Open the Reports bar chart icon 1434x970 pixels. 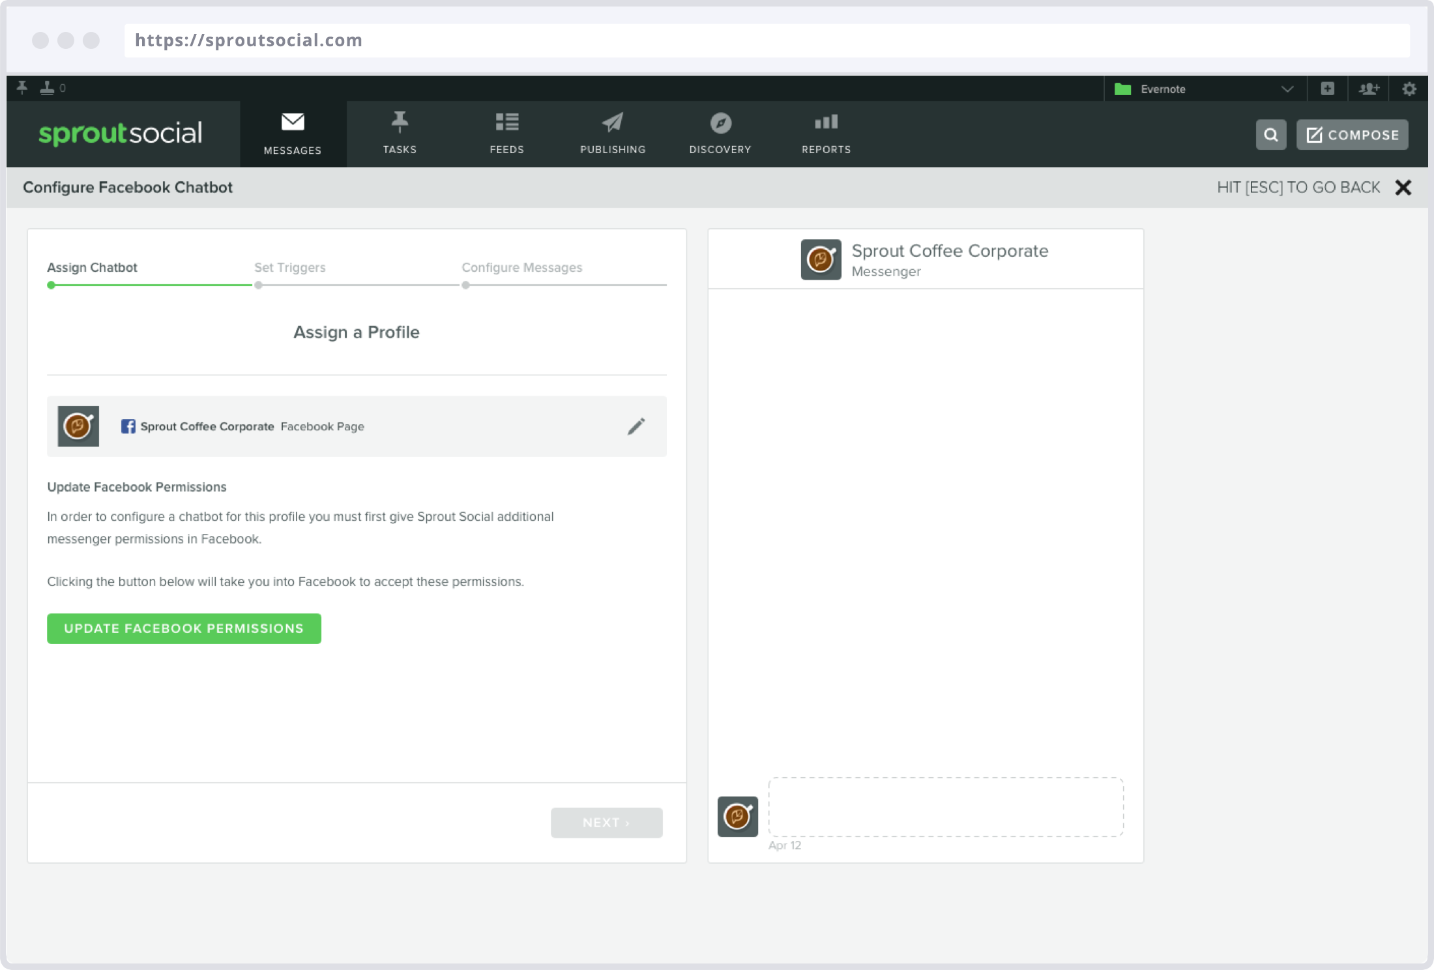tap(826, 122)
